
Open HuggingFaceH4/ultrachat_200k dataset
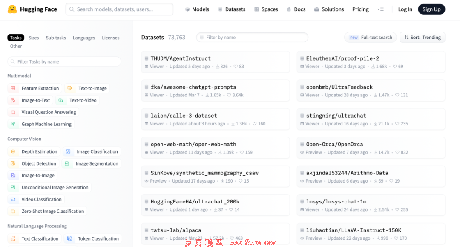[216, 205]
